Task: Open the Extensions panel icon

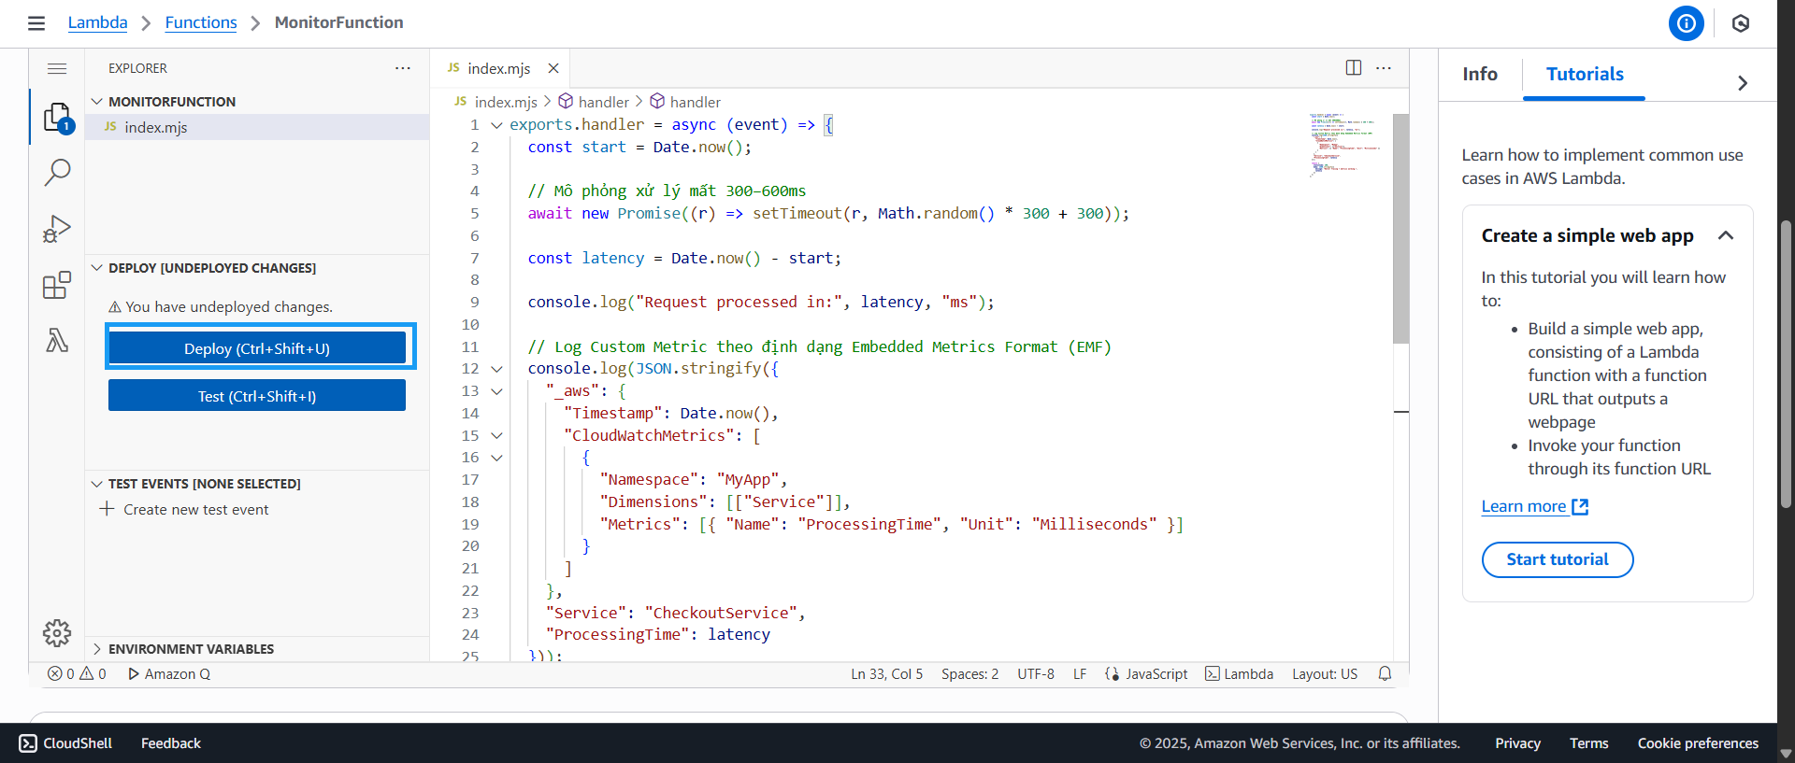Action: pyautogui.click(x=57, y=285)
